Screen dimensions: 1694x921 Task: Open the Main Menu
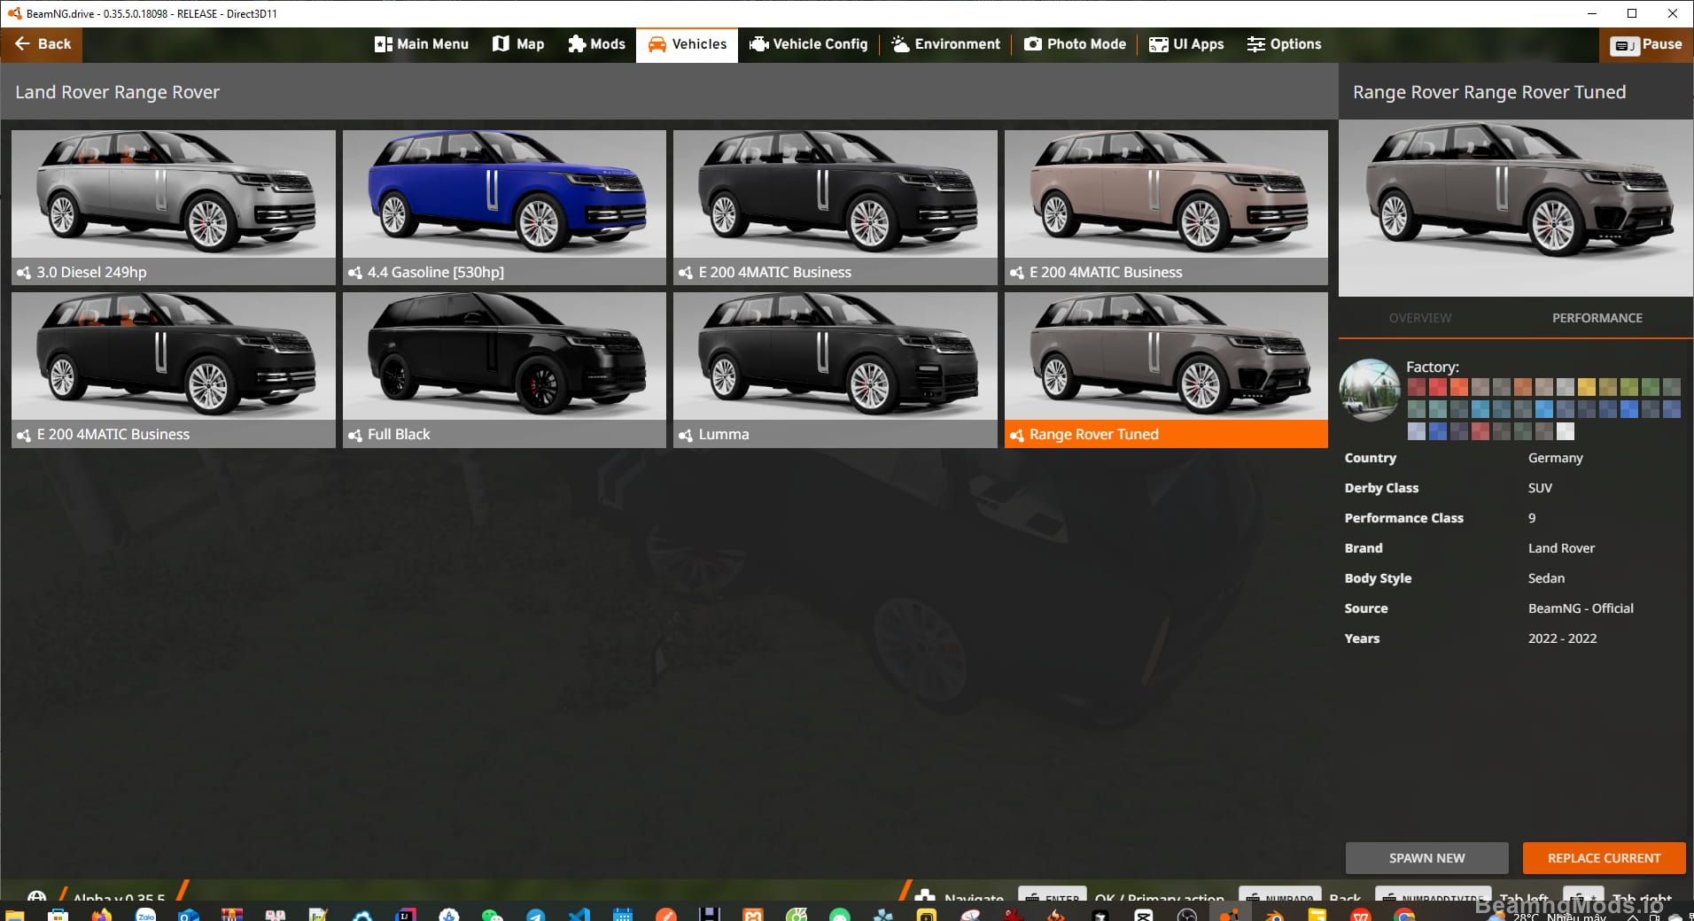(x=422, y=43)
